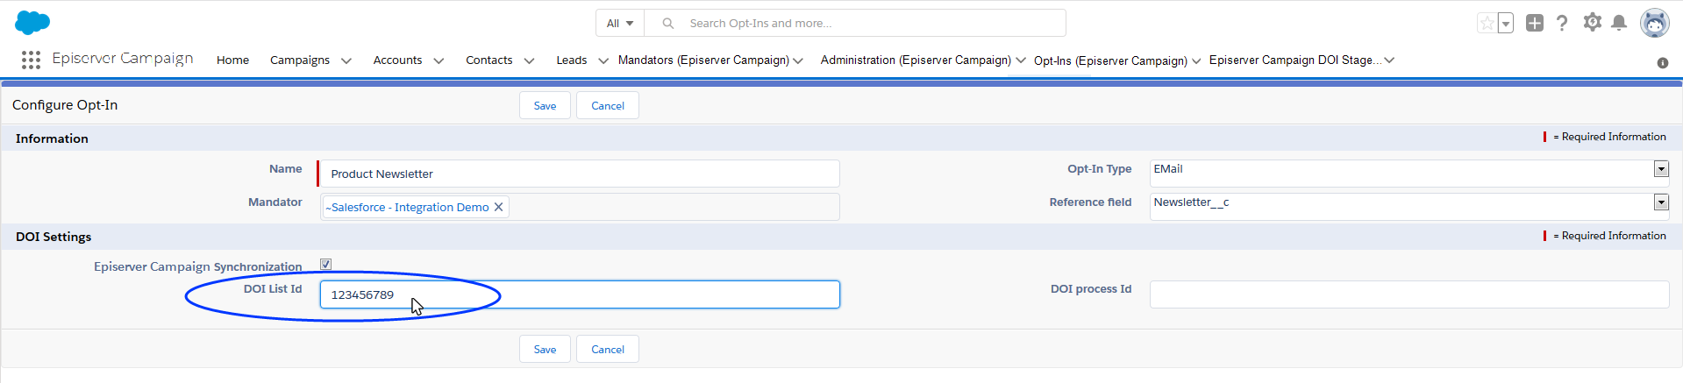Click the Episerver Campaign app name

point(123,59)
